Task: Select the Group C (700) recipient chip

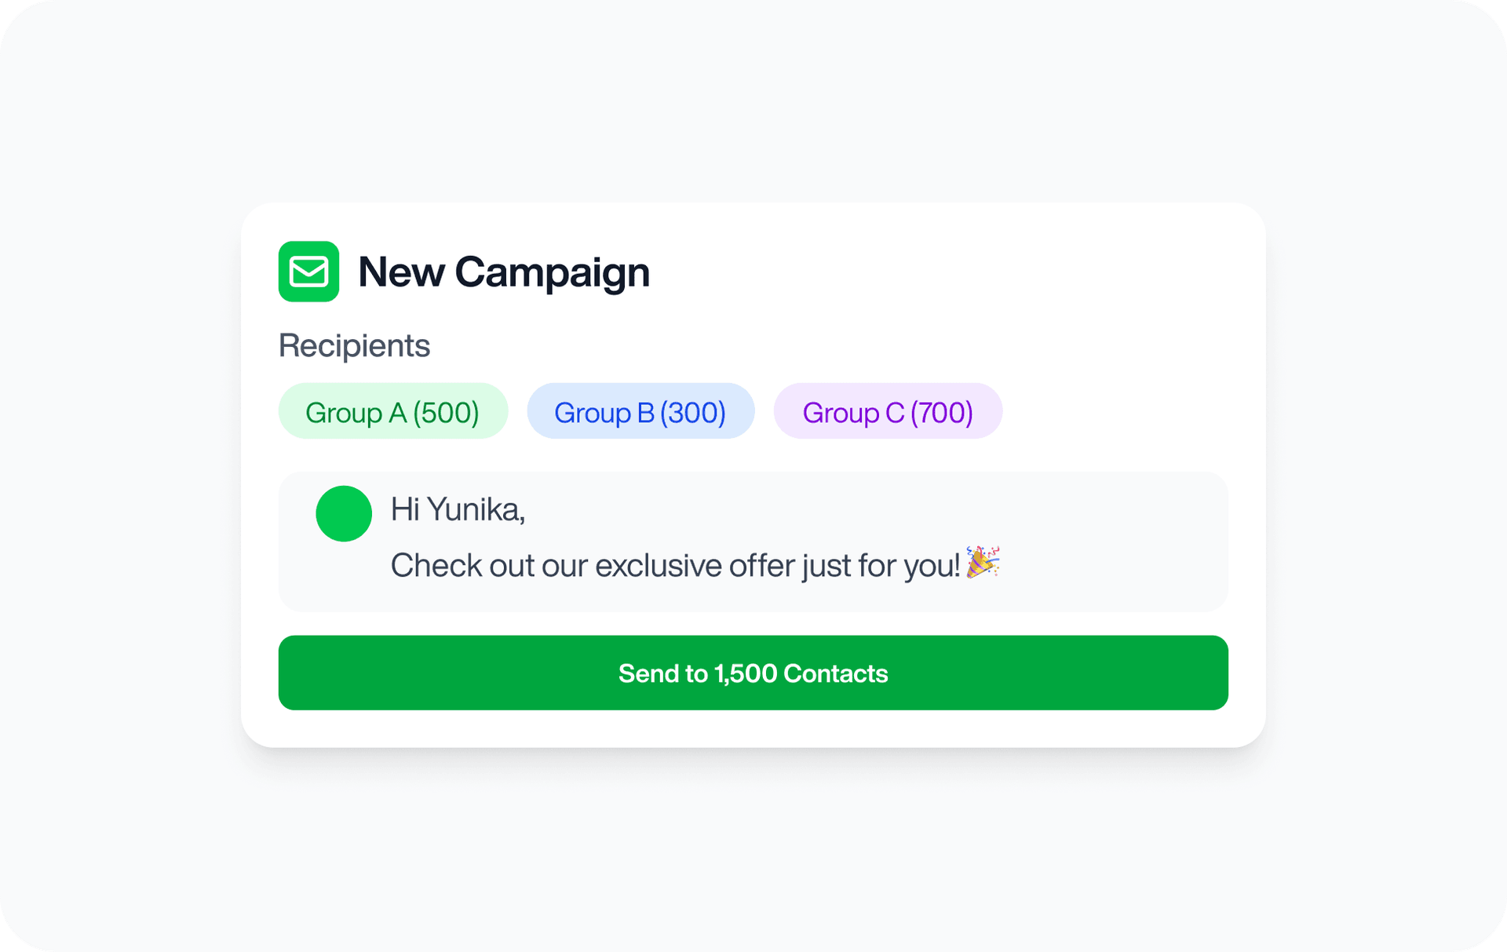Action: pos(888,411)
